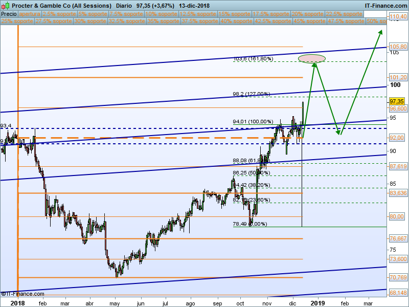
Task: Click the 110,40 price axis tag
Action: (398, 17)
